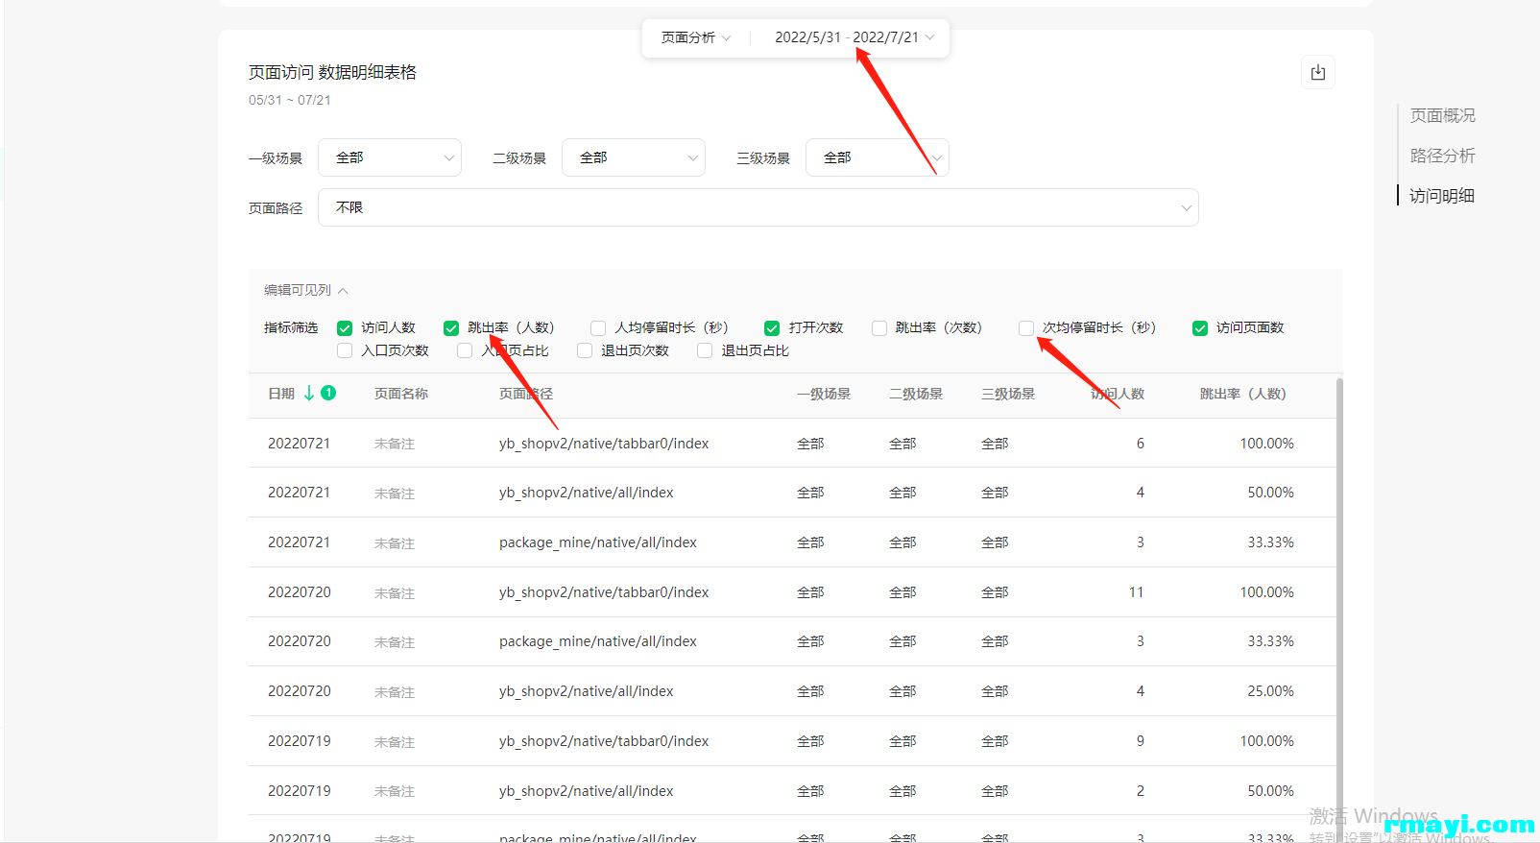Click the date sort arrow icon
Viewport: 1540px width, 843px height.
[309, 393]
